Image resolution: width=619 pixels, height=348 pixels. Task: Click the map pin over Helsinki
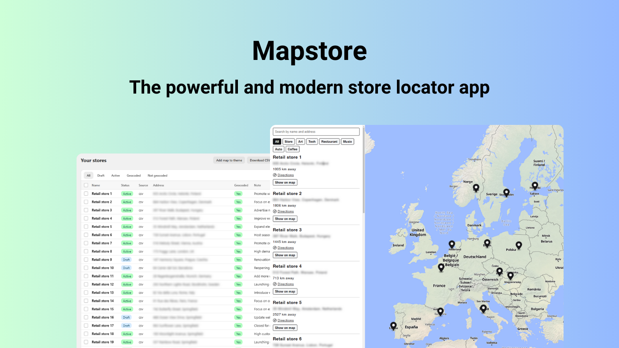coord(535,186)
